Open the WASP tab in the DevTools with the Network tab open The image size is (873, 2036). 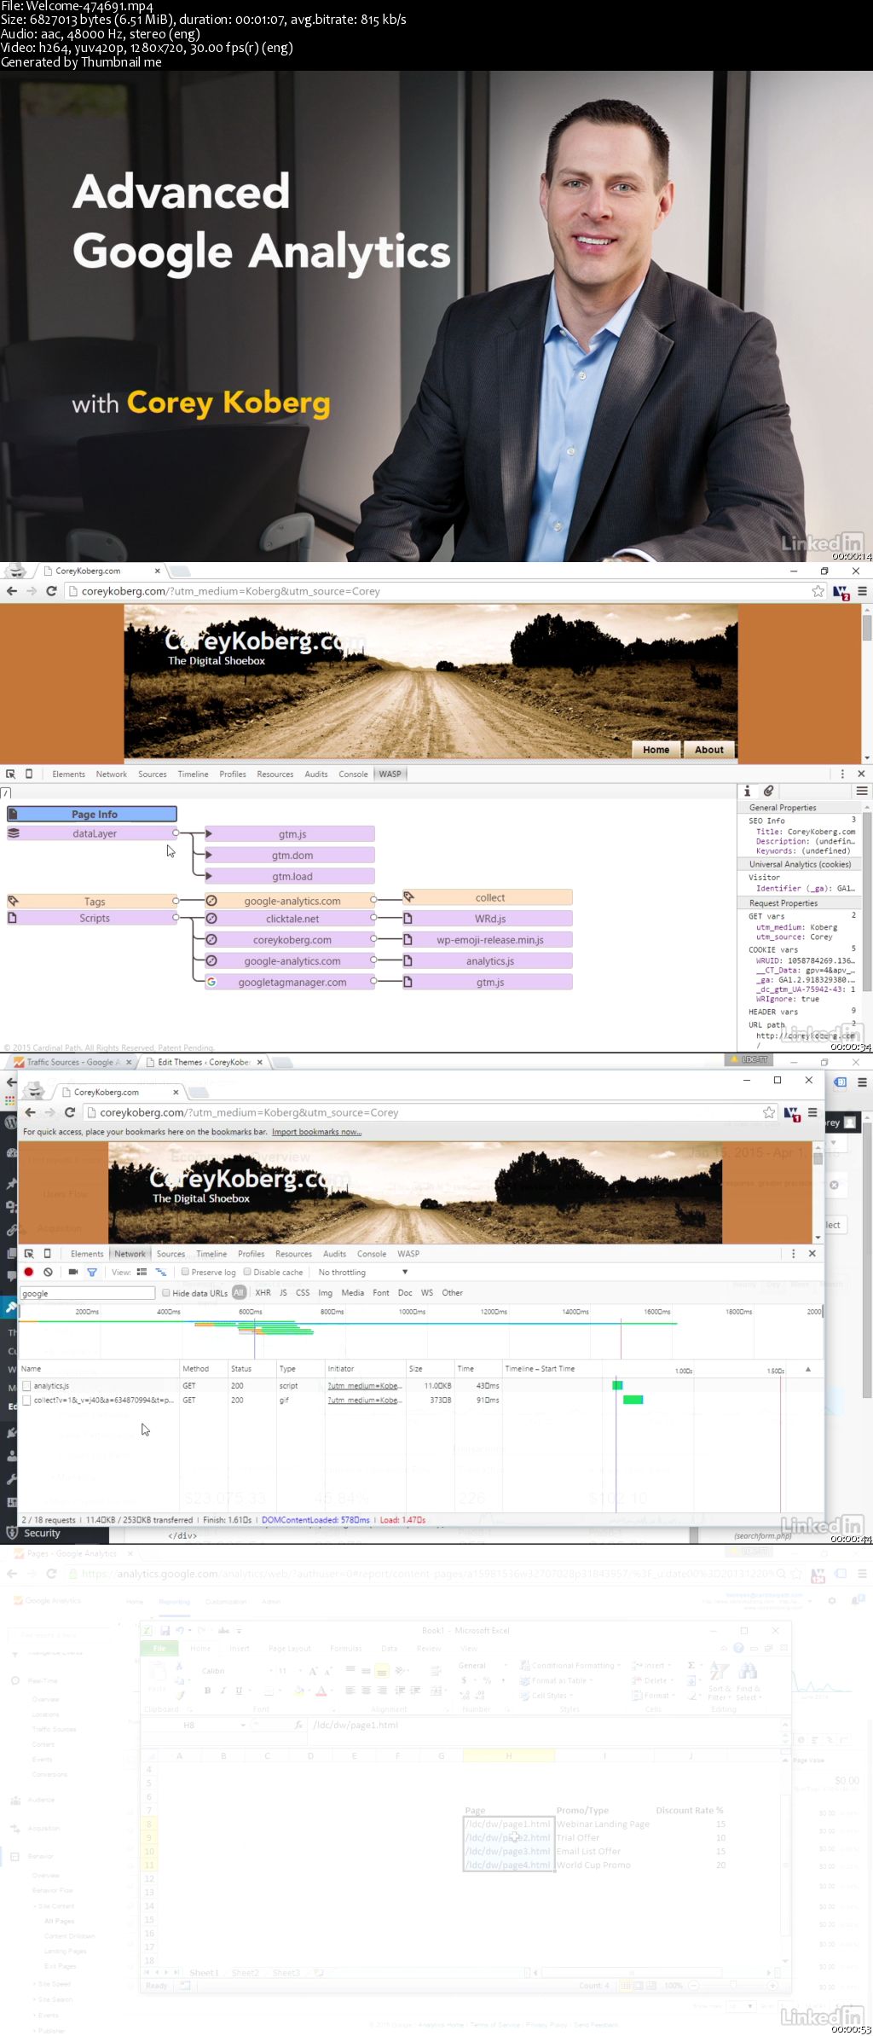[x=408, y=1254]
